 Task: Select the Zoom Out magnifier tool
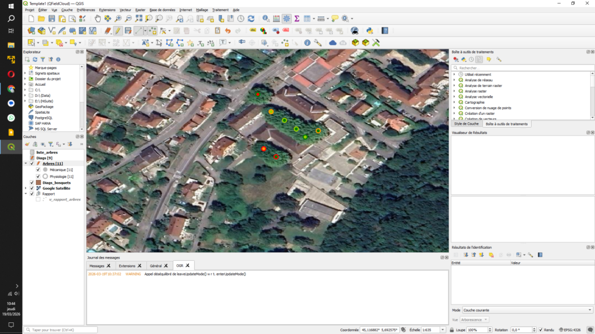click(x=128, y=19)
